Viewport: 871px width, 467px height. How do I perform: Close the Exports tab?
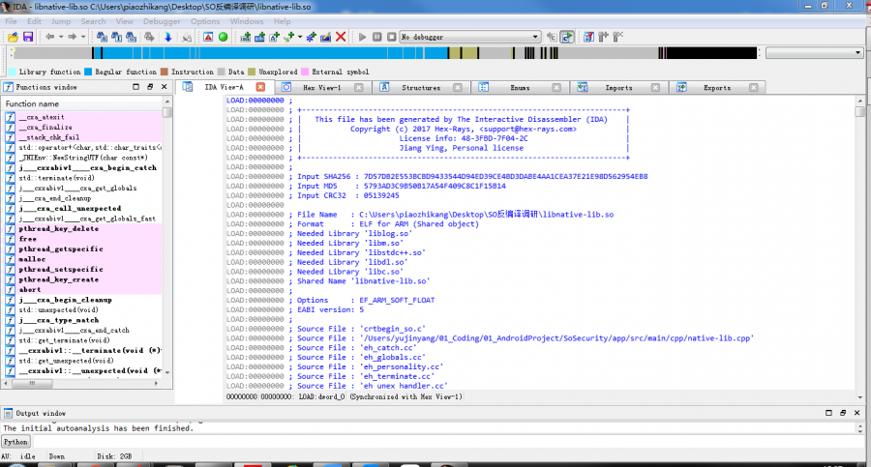[x=753, y=87]
